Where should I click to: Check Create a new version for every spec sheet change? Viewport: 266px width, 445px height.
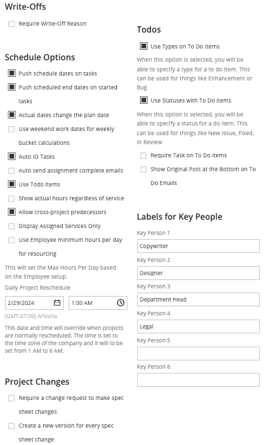[x=11, y=426]
